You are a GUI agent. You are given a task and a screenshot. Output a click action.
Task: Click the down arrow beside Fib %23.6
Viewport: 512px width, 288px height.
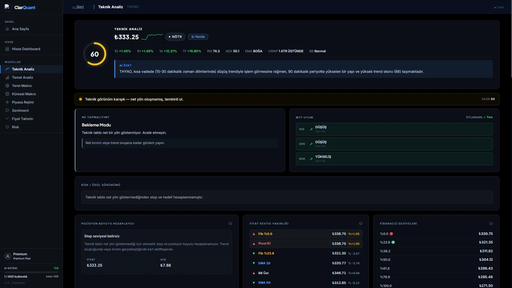pos(254,254)
